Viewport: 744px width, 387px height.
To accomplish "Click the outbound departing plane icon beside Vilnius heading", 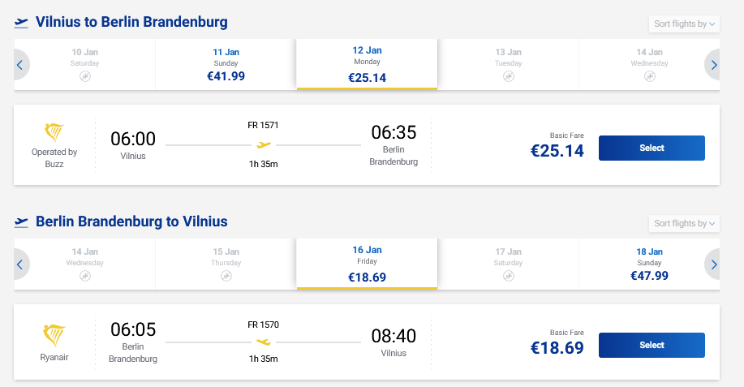I will [21, 23].
